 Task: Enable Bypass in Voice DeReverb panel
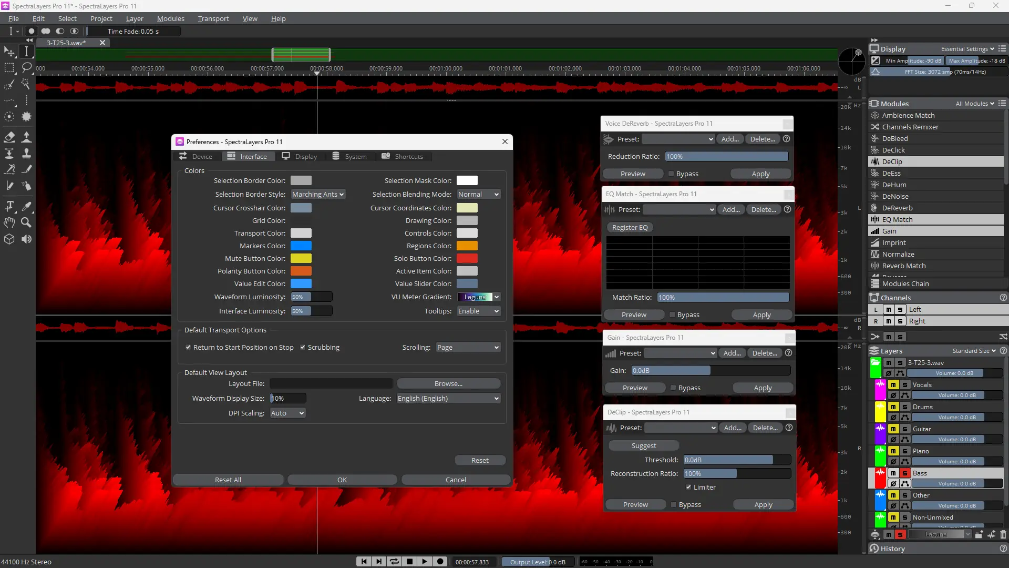coord(671,174)
